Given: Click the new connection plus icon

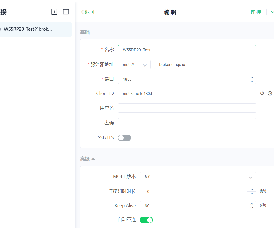Looking at the screenshot, I should (54, 12).
